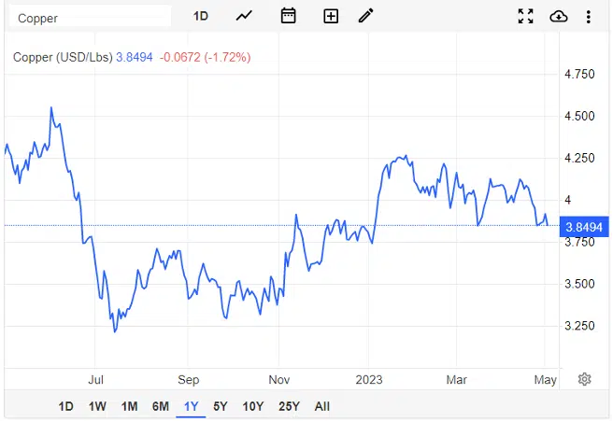This screenshot has height=422, width=613.
Task: Download chart data via cloud icon
Action: pos(559,17)
